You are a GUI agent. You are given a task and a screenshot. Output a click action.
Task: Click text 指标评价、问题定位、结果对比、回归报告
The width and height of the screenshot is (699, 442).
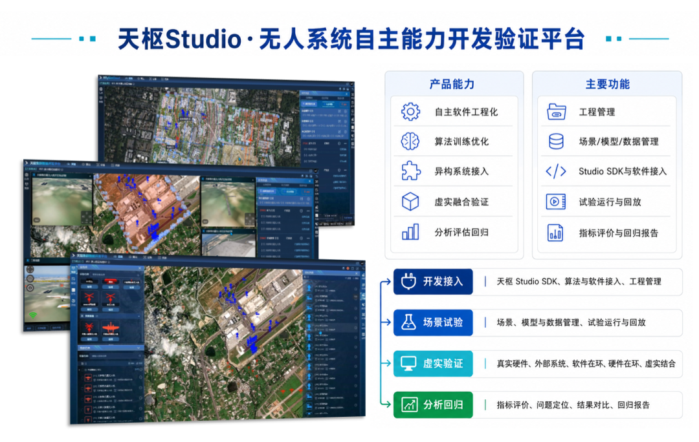pos(573,405)
